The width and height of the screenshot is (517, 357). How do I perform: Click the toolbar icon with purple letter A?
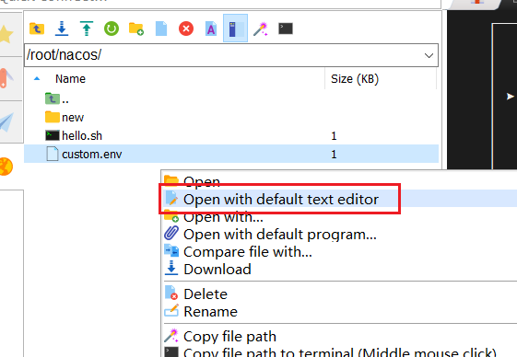point(211,29)
